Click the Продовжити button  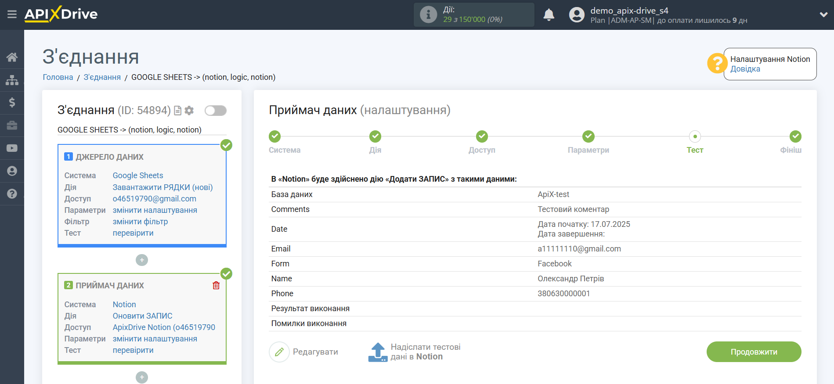coord(754,352)
